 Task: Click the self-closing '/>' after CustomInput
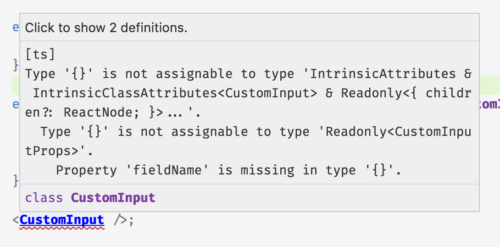(120, 220)
